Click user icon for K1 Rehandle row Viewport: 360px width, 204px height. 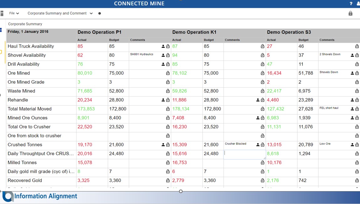click(x=258, y=100)
